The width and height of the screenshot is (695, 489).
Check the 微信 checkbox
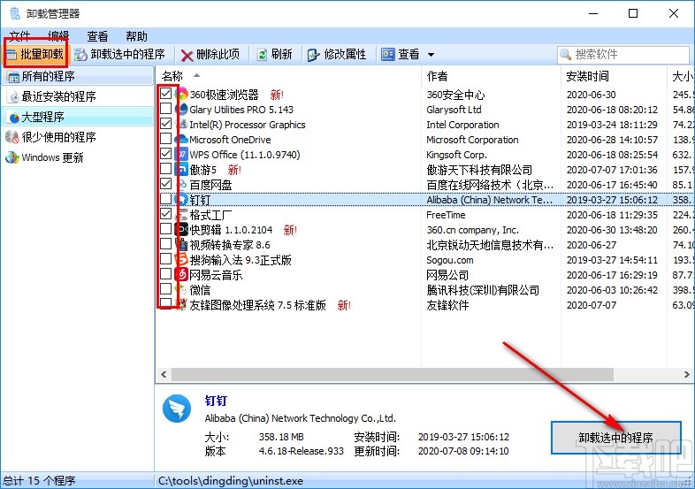click(x=165, y=289)
